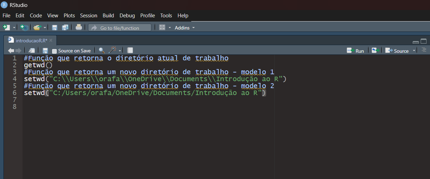Click the comment ending in 'modelo 2'
Viewport: 430px width, 179px height.
tap(149, 86)
